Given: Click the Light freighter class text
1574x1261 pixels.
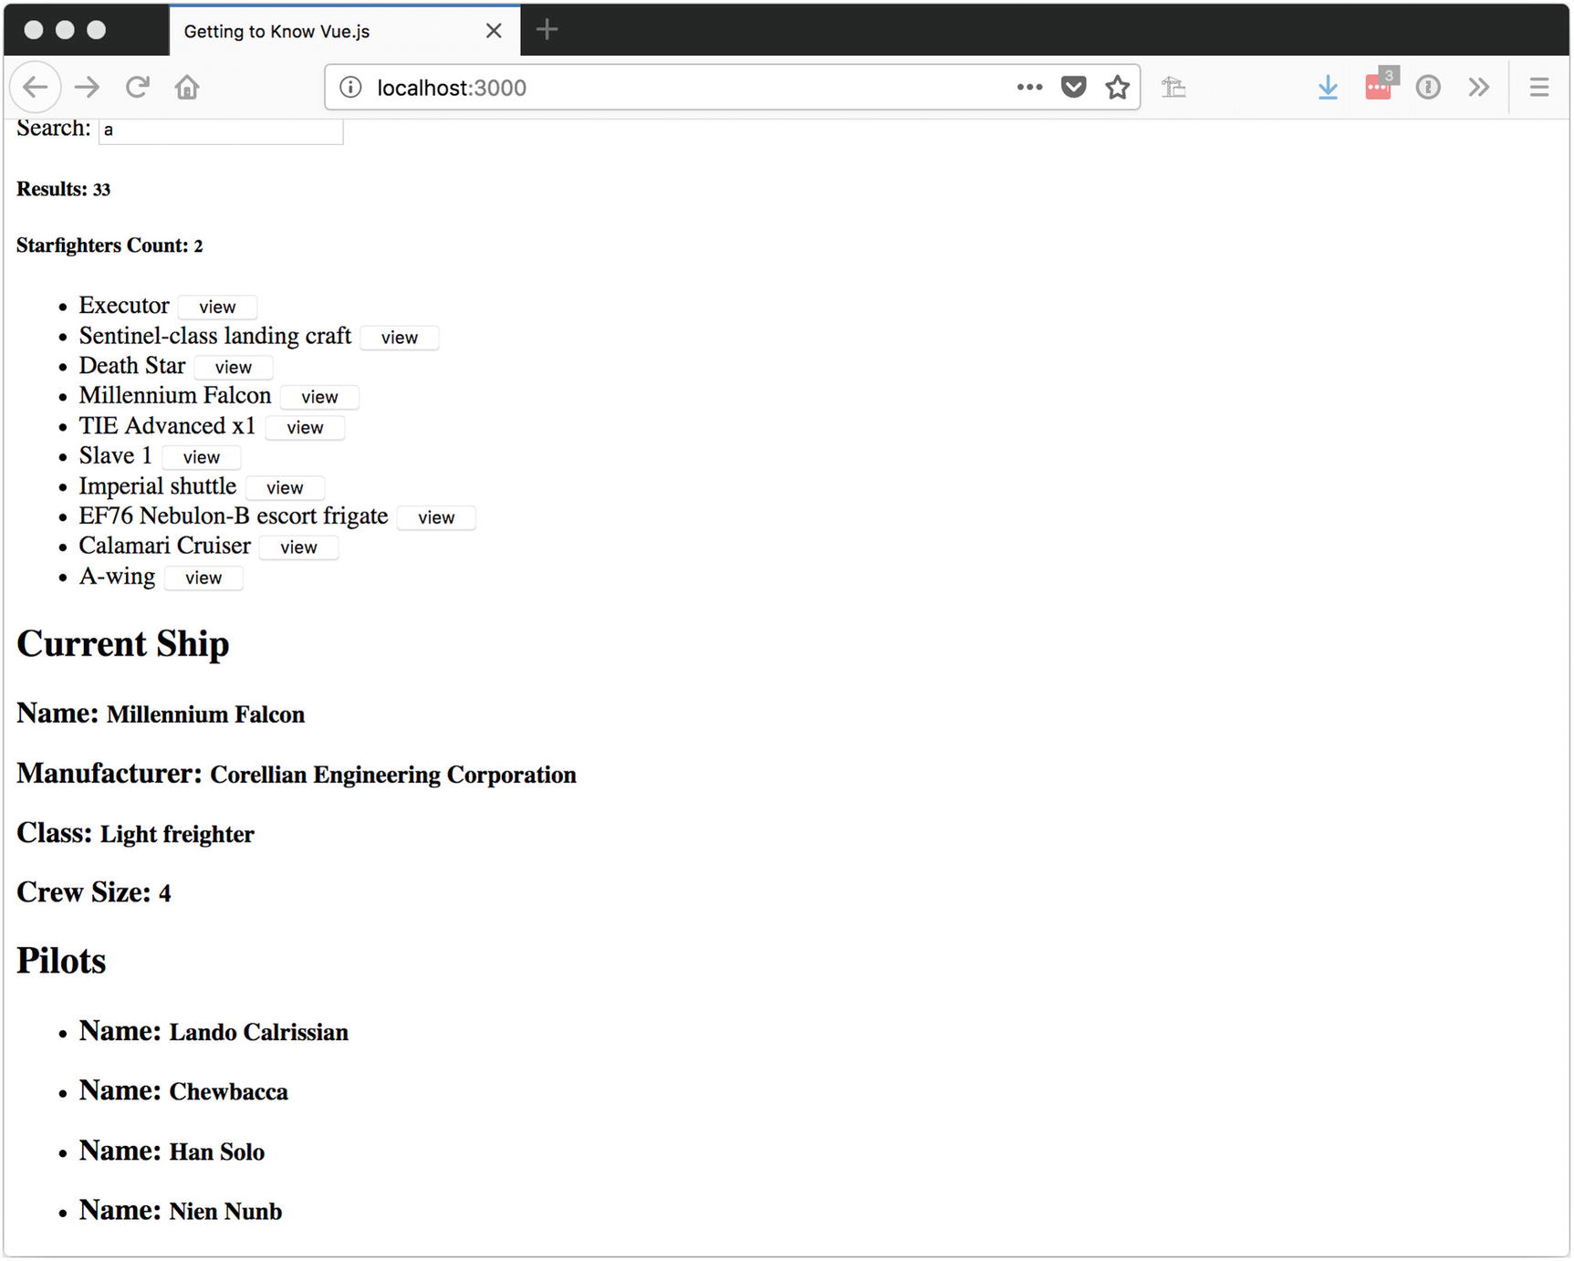Looking at the screenshot, I should point(177,835).
